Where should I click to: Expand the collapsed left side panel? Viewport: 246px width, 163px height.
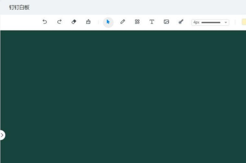tap(2, 135)
